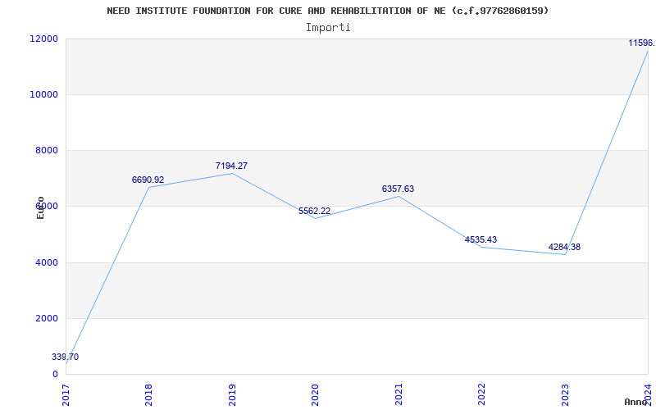The width and height of the screenshot is (656, 410).
Task: Click the chart title NEED INSTITUTE FOUNDATION
Action: coord(327,11)
